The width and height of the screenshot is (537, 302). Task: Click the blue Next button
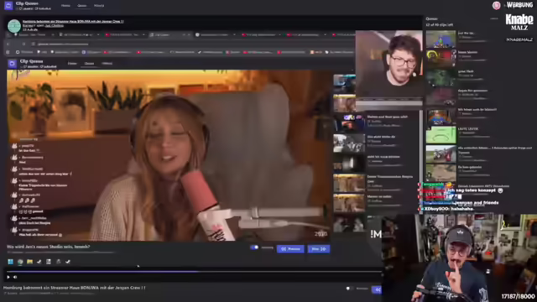319,249
